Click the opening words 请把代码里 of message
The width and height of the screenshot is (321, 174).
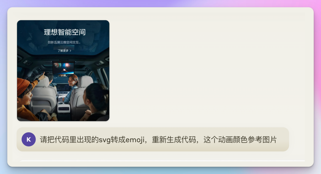tap(58, 140)
